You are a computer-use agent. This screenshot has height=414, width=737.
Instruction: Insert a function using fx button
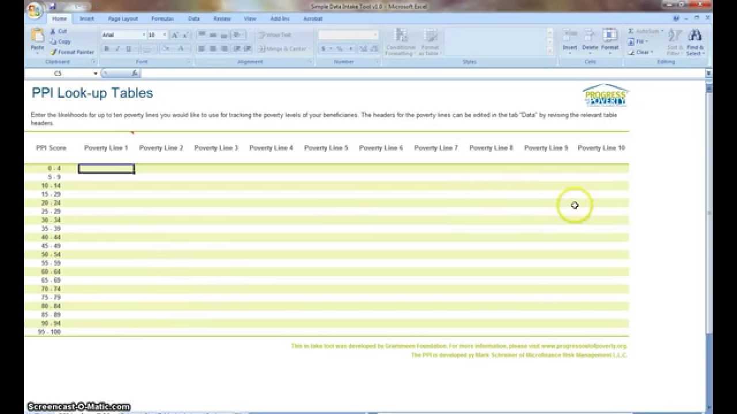pyautogui.click(x=134, y=73)
